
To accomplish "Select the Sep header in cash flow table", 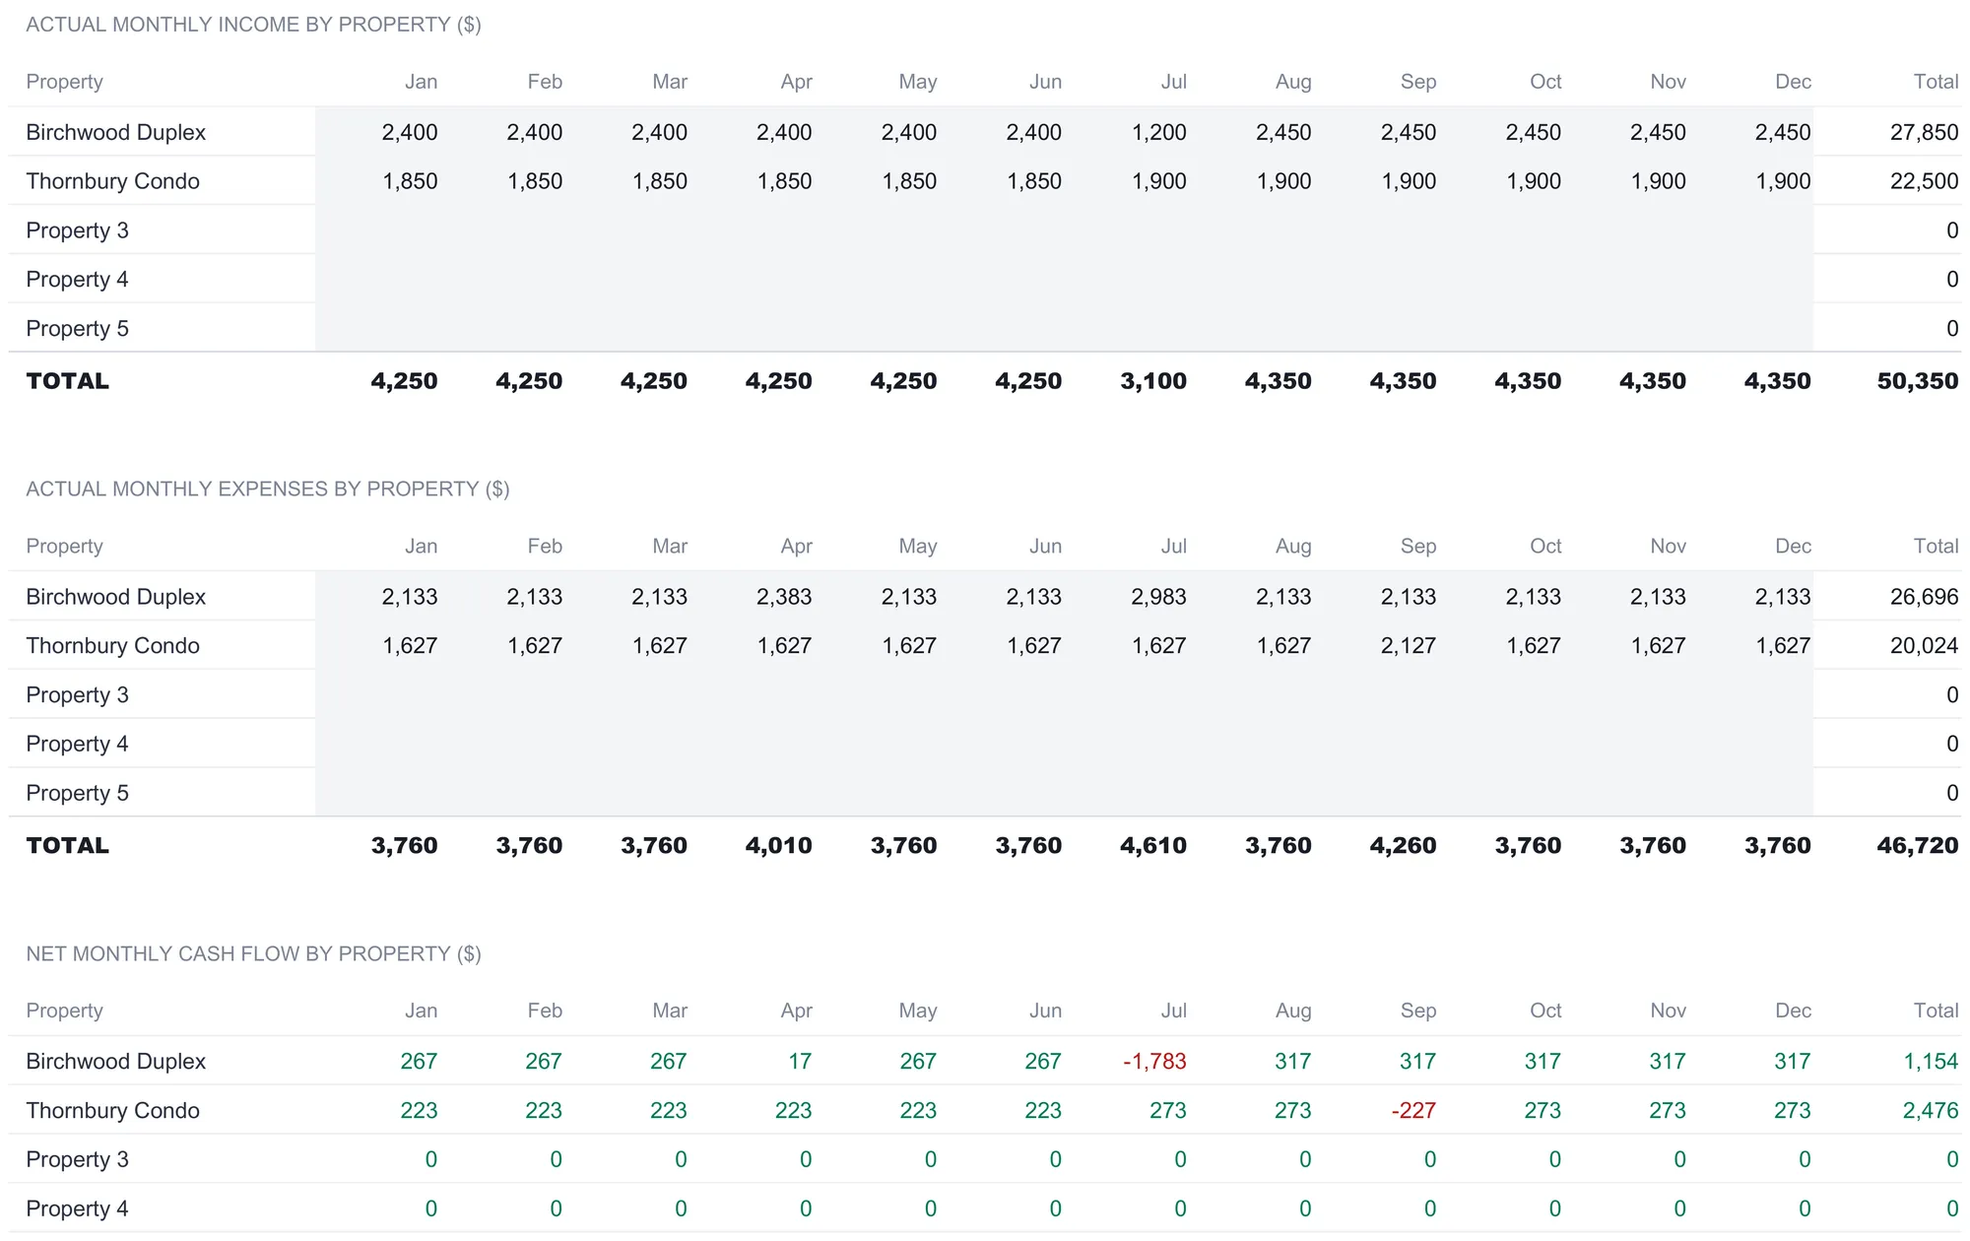I will coord(1418,1012).
